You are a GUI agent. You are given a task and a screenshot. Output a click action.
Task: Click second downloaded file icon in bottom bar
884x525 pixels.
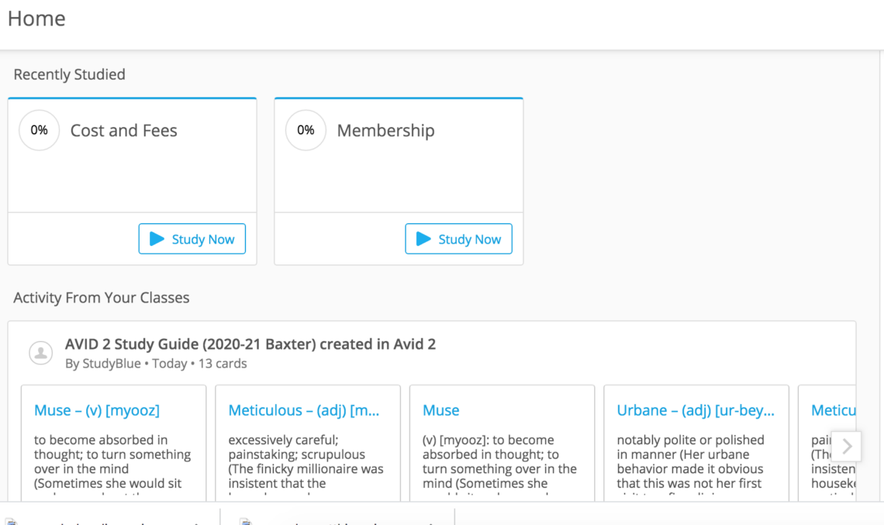pyautogui.click(x=246, y=522)
